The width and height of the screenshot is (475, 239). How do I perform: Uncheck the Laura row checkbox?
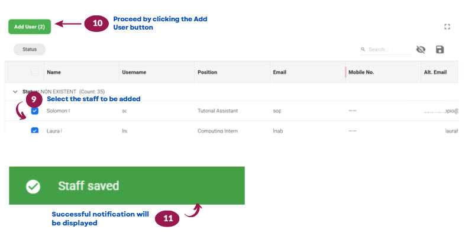pos(35,130)
